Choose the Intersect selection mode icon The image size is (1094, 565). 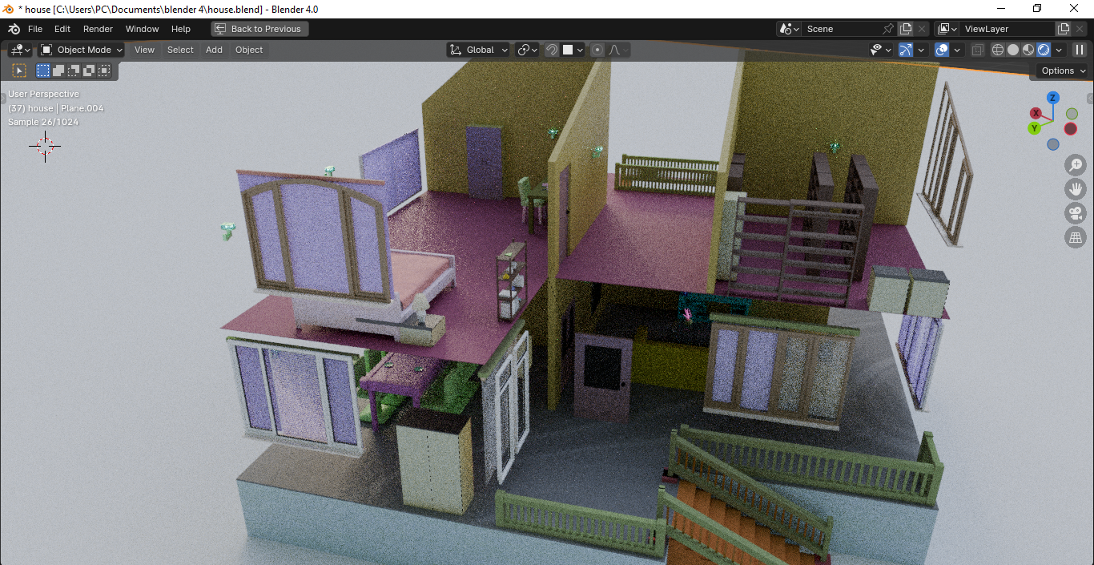point(104,71)
